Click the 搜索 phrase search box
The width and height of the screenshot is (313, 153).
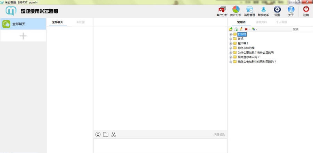click(x=302, y=29)
